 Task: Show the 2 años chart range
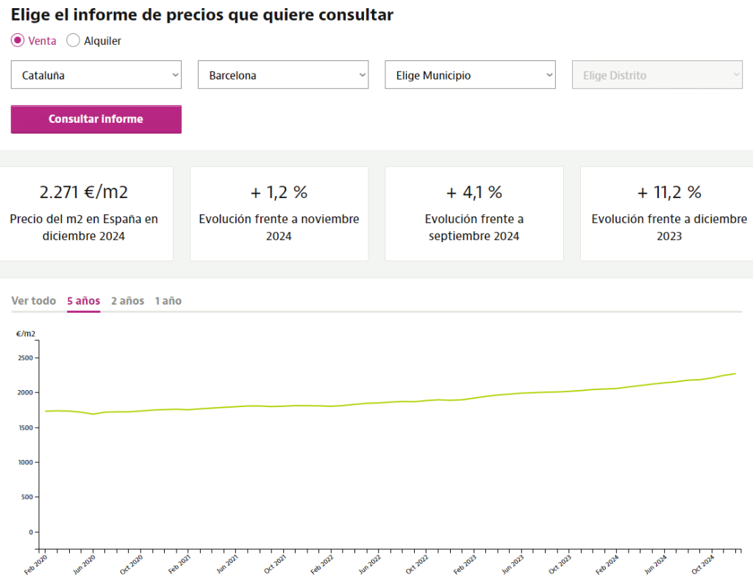coord(127,301)
